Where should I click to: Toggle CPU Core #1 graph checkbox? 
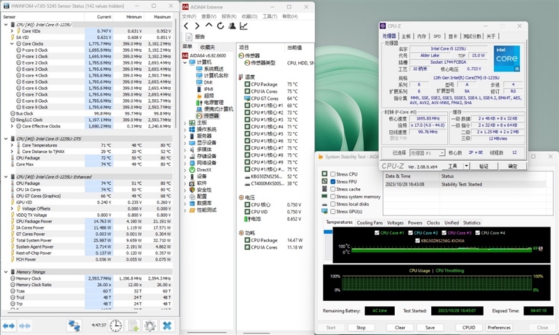377,233
